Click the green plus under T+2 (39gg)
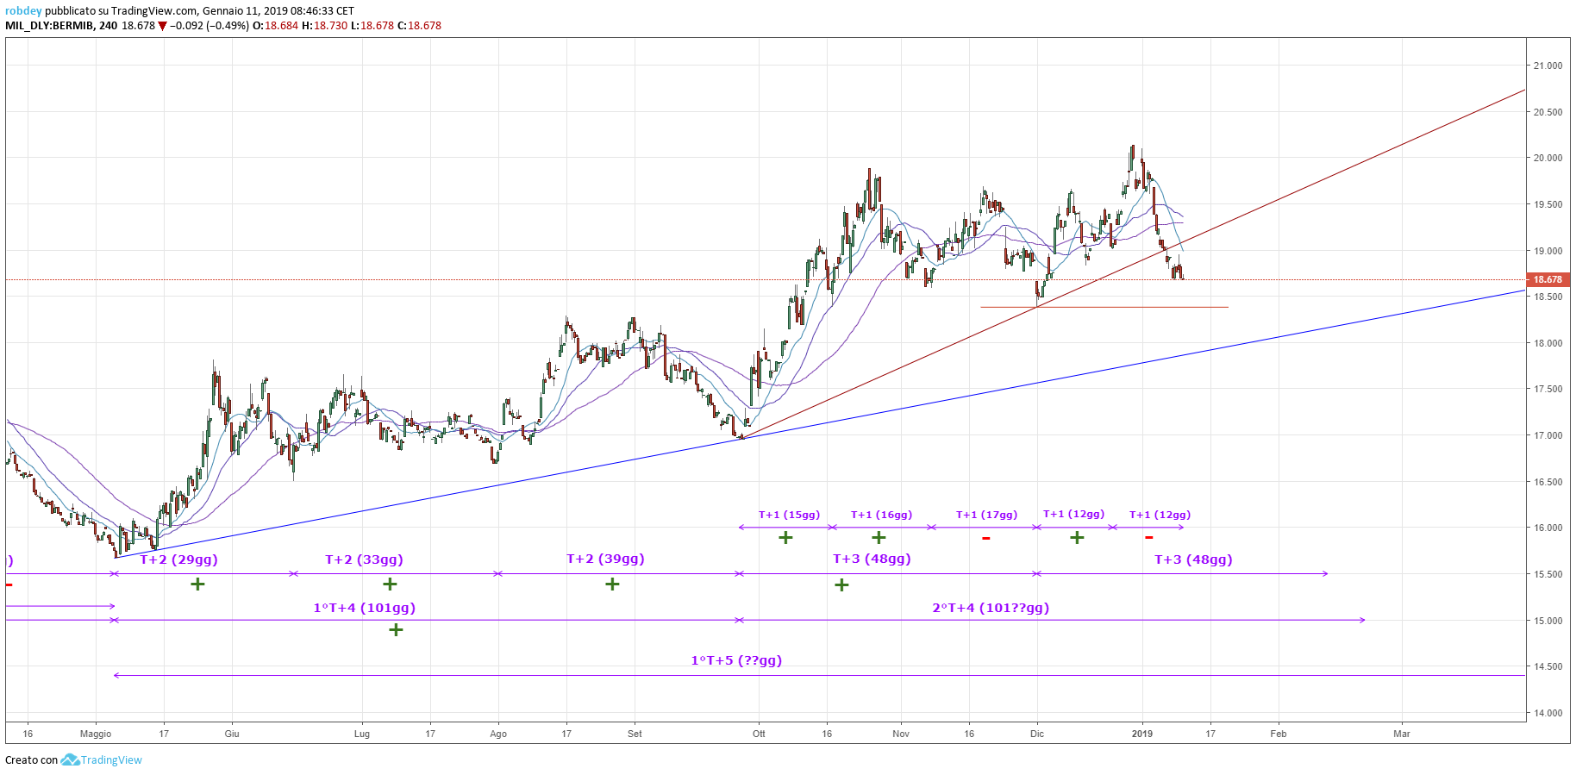Viewport: 1576px width, 775px height. [x=612, y=584]
